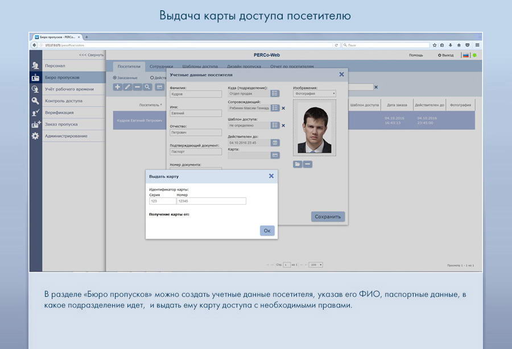Click the Персонал sidebar icon
This screenshot has width=512, height=349.
35,65
